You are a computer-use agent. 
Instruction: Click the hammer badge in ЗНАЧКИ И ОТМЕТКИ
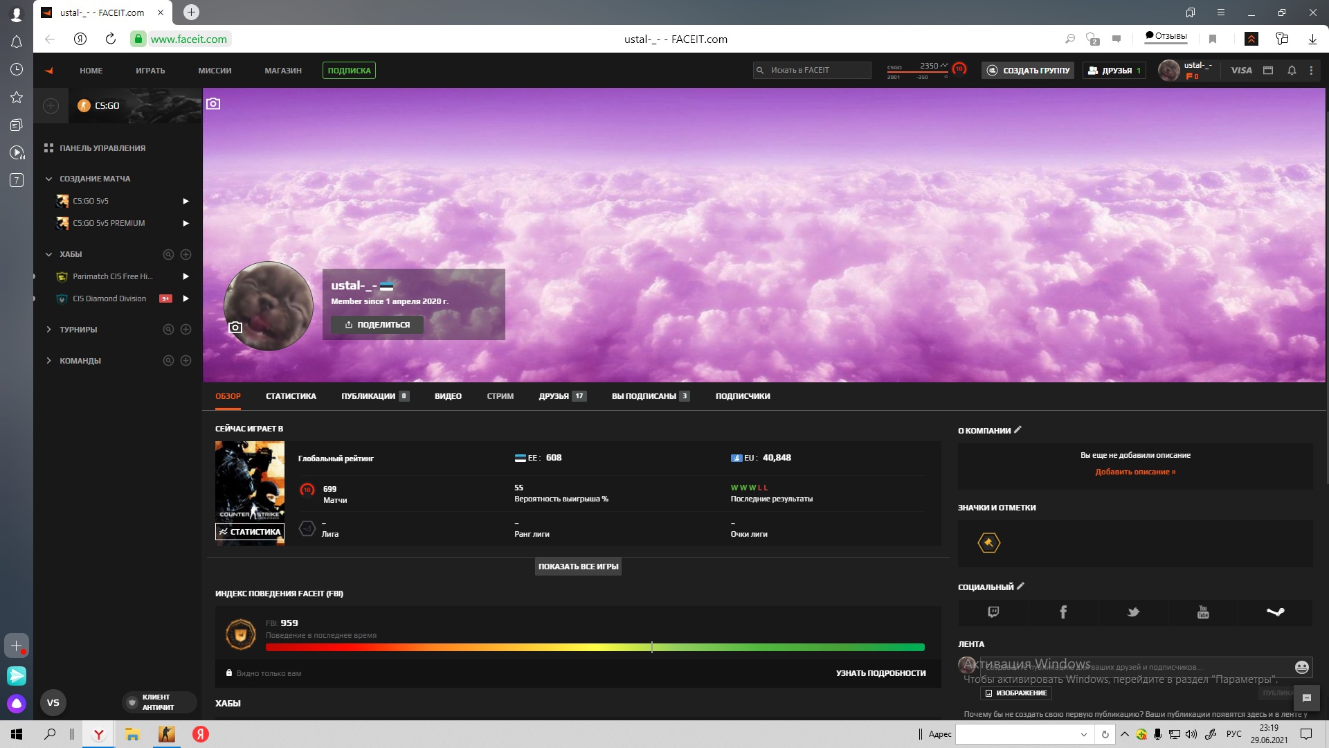pos(988,543)
